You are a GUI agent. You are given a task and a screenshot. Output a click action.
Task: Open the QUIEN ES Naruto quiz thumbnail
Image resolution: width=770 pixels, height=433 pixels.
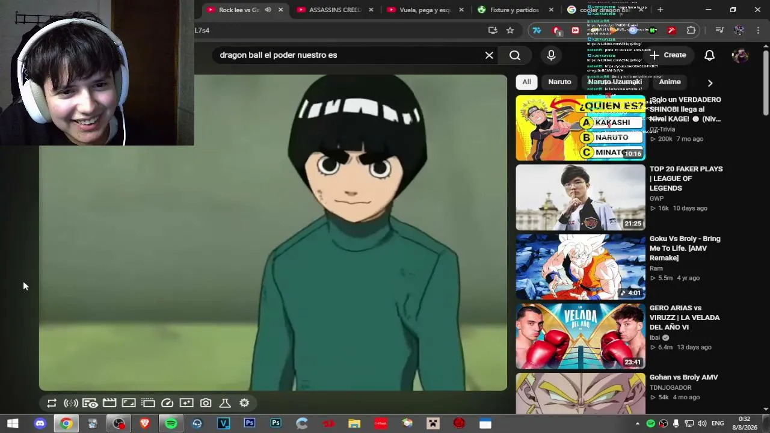point(581,128)
